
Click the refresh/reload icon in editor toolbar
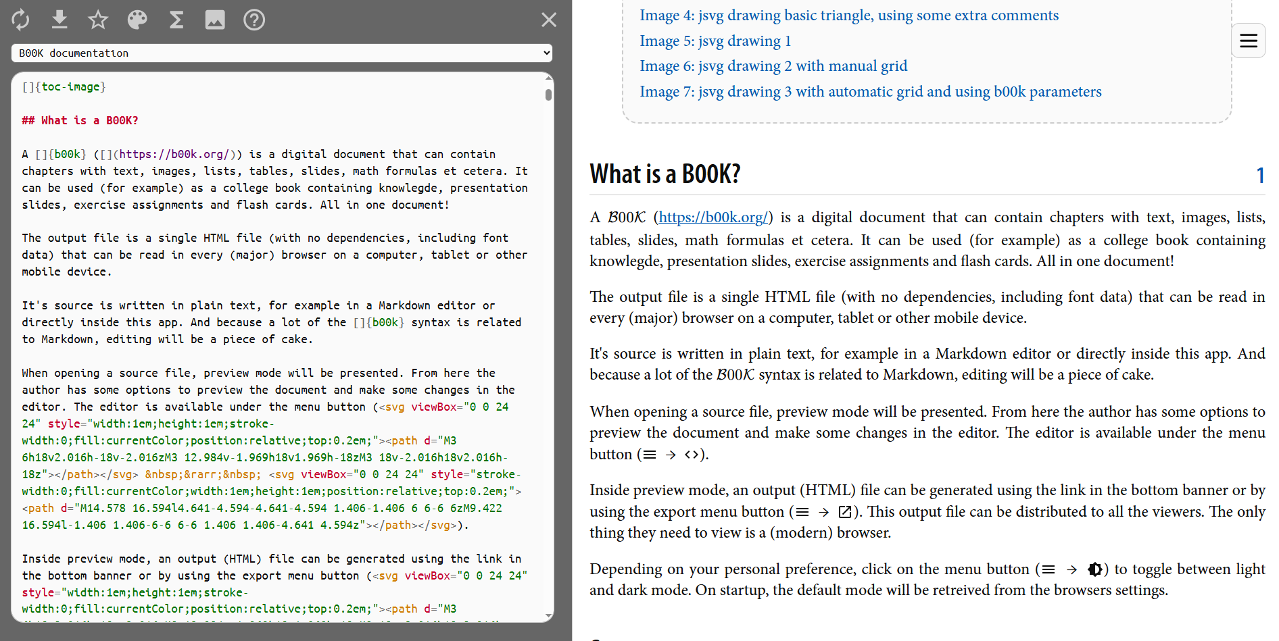(20, 20)
